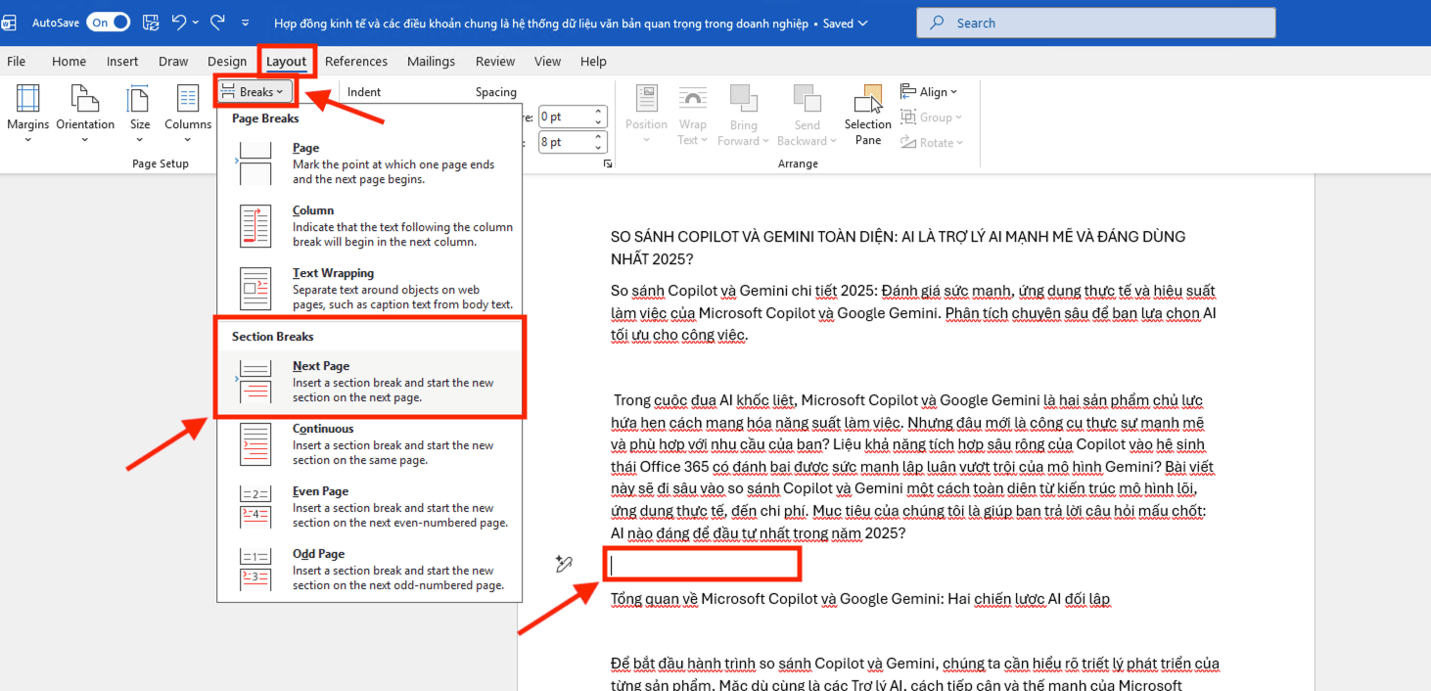Insert a Column break
The image size is (1431, 691).
pyautogui.click(x=370, y=225)
